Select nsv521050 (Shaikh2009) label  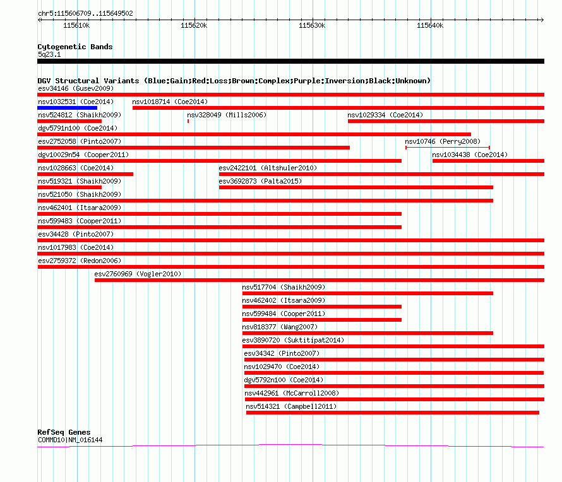coord(80,194)
